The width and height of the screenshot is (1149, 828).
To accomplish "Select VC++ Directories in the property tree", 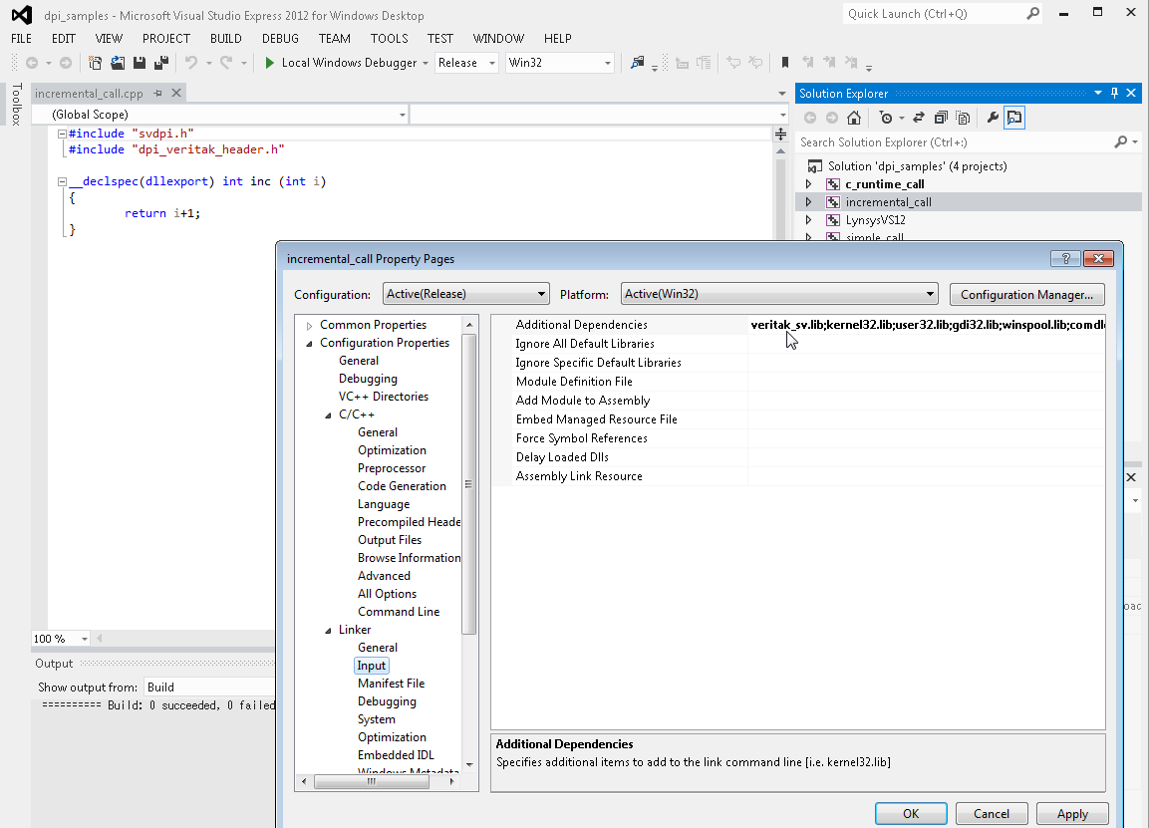I will [384, 397].
